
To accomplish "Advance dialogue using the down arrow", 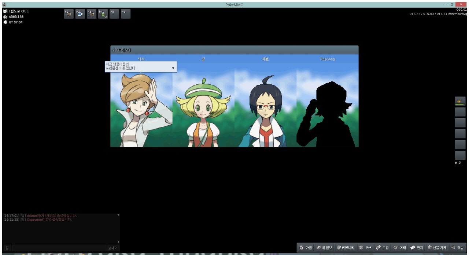I will click(x=173, y=68).
